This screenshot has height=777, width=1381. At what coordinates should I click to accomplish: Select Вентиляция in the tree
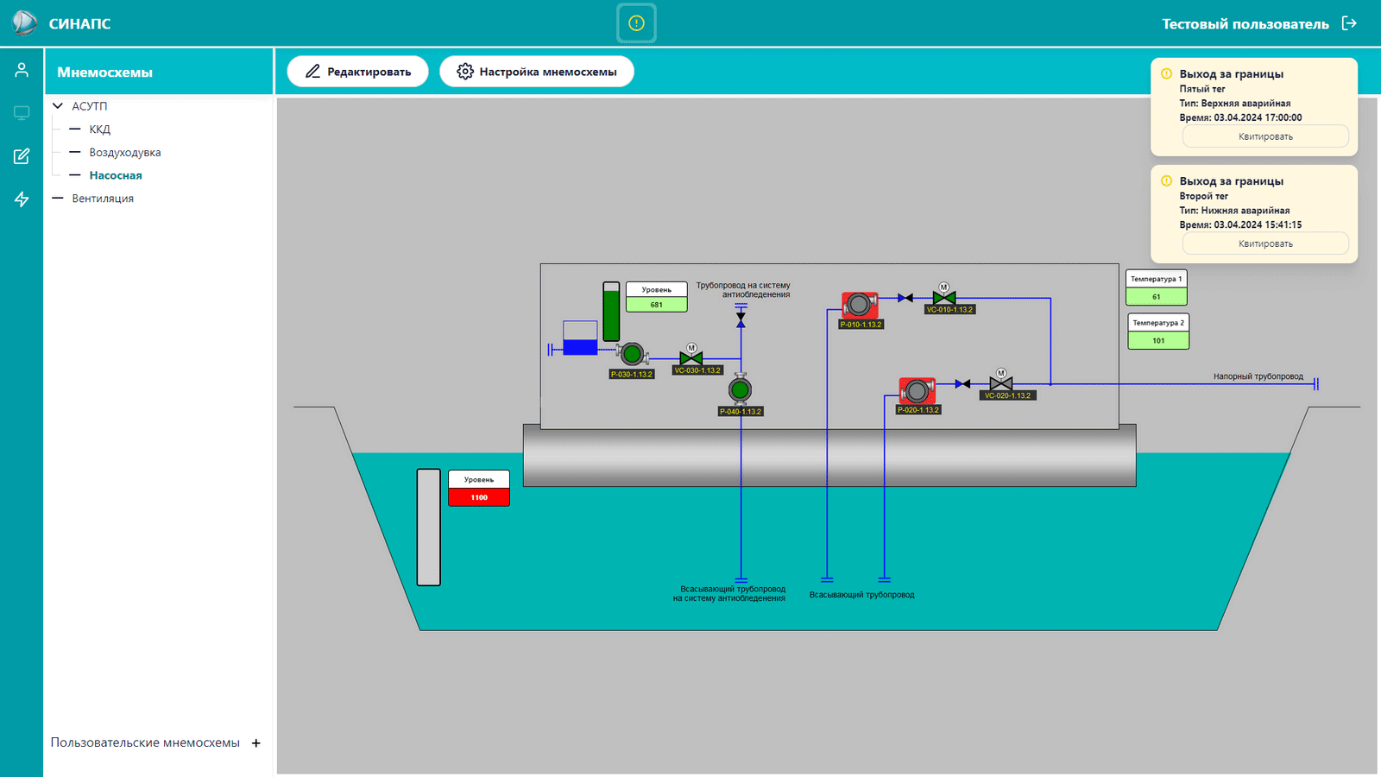pyautogui.click(x=103, y=199)
